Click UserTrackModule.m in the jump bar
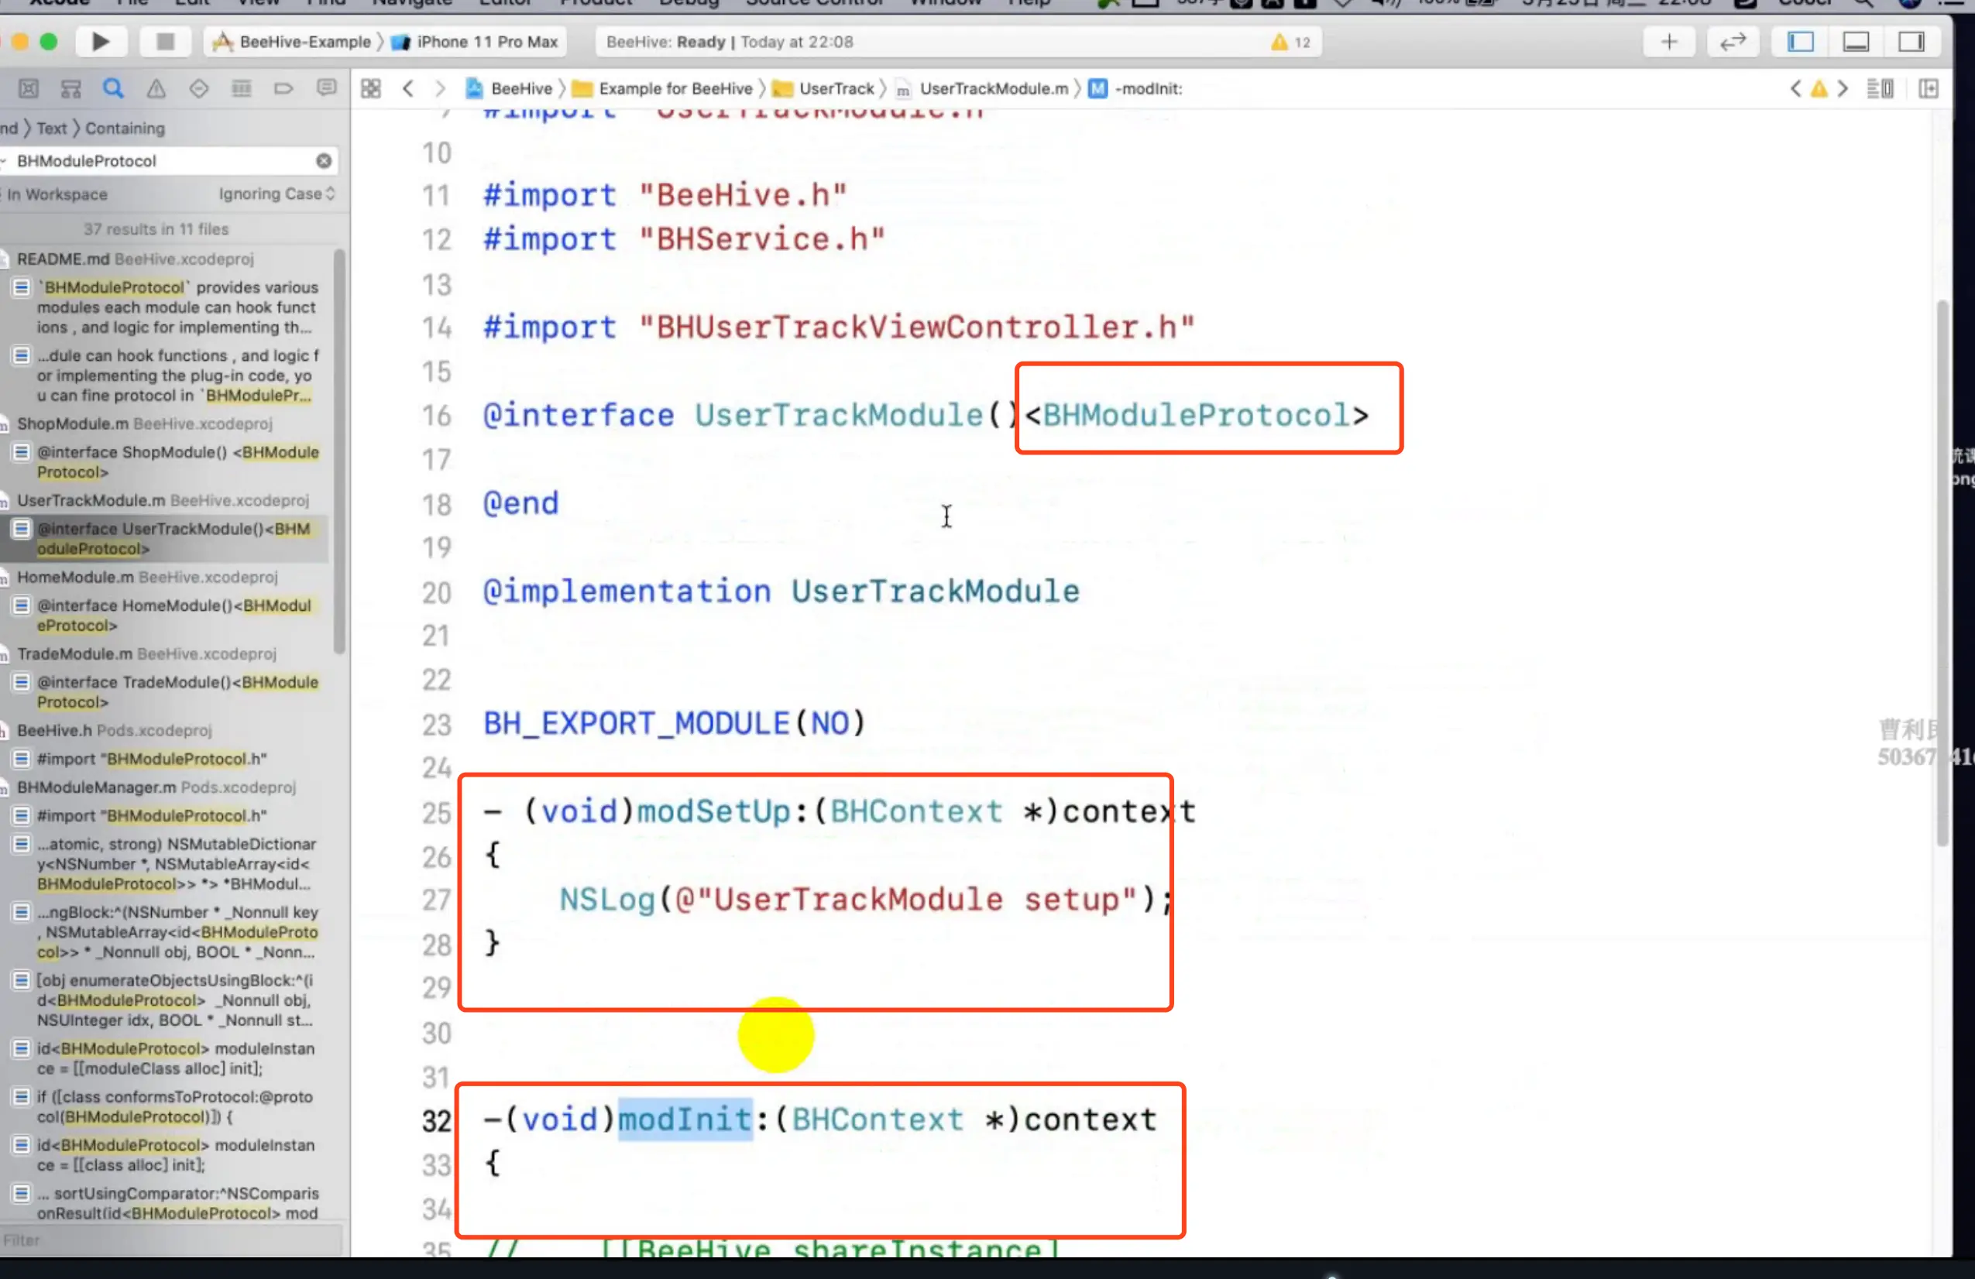Viewport: 1975px width, 1279px height. [x=993, y=89]
